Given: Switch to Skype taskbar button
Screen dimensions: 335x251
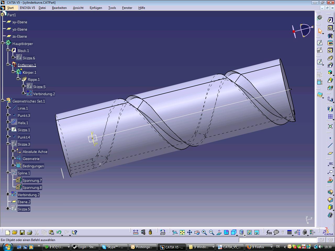Looking at the screenshot, I should (114, 247).
